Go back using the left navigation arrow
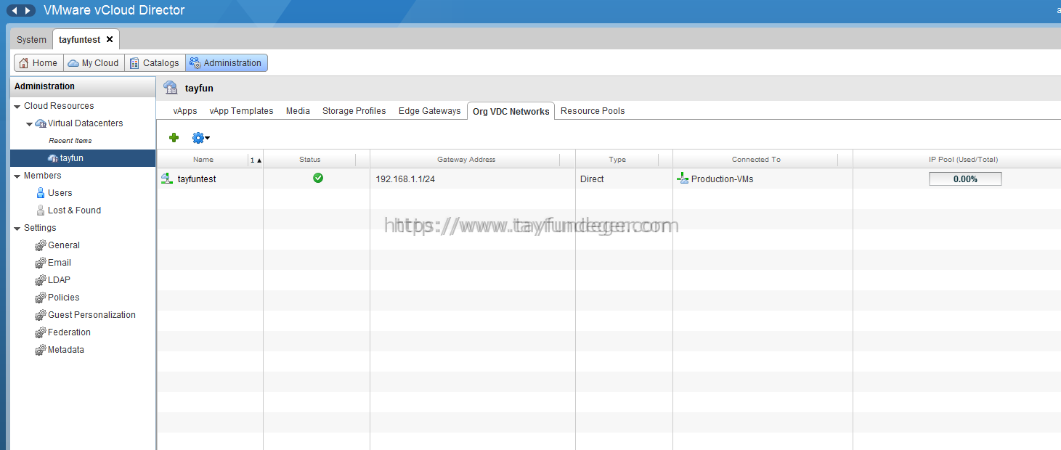The height and width of the screenshot is (450, 1061). pyautogui.click(x=14, y=11)
